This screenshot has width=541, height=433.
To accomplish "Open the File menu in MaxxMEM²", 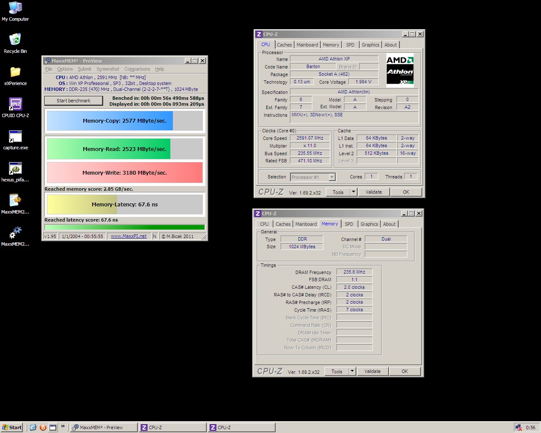I will tap(49, 69).
